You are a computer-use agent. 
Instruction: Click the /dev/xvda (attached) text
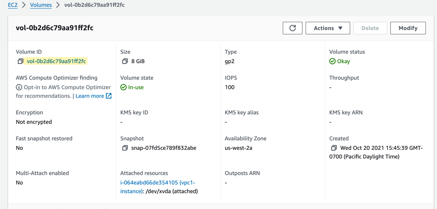(x=172, y=191)
